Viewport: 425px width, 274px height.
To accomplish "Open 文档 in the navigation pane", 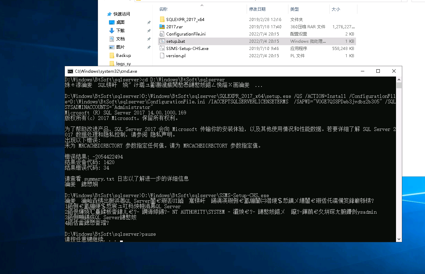I will click(120, 39).
